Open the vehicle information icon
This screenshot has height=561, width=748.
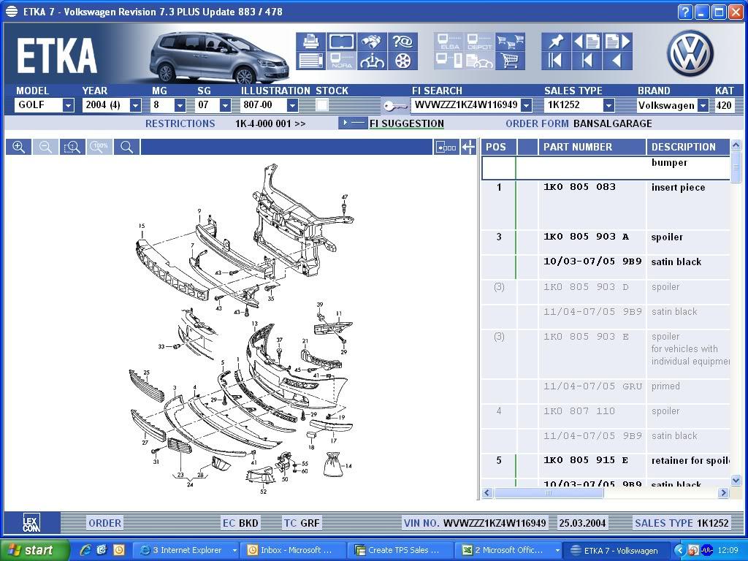tap(372, 61)
